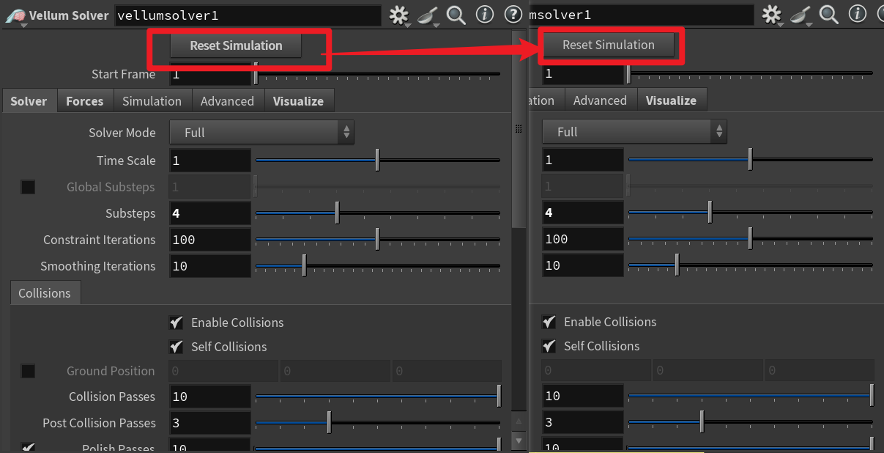Click the magnifier search icon in right panel
The image size is (884, 453).
coord(828,15)
